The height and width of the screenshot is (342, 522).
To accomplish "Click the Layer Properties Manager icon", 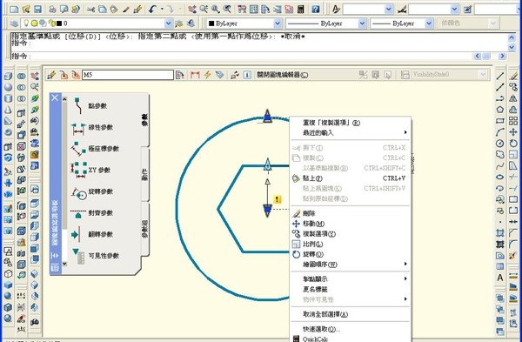I will (x=14, y=23).
